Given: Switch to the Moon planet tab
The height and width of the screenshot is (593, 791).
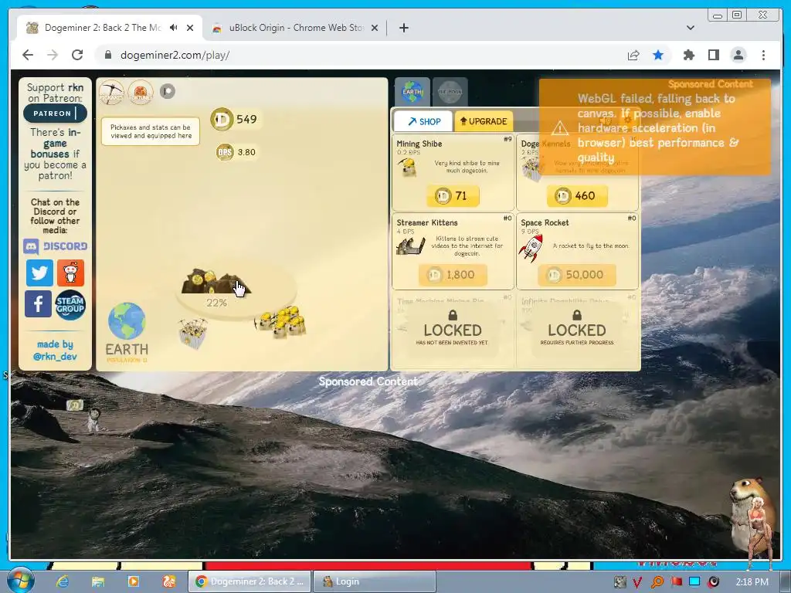Looking at the screenshot, I should (x=450, y=92).
